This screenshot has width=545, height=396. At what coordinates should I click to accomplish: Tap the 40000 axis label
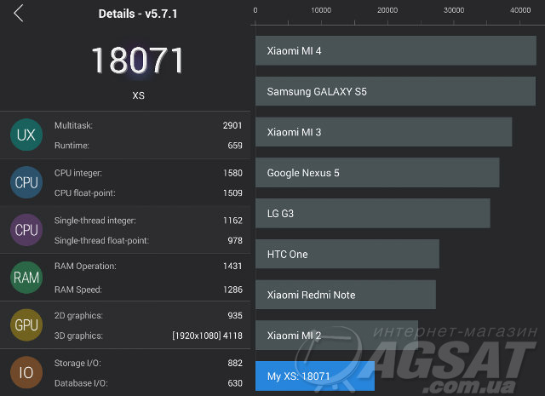(x=520, y=10)
